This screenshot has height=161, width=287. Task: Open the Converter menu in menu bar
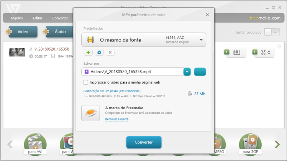click(x=60, y=18)
